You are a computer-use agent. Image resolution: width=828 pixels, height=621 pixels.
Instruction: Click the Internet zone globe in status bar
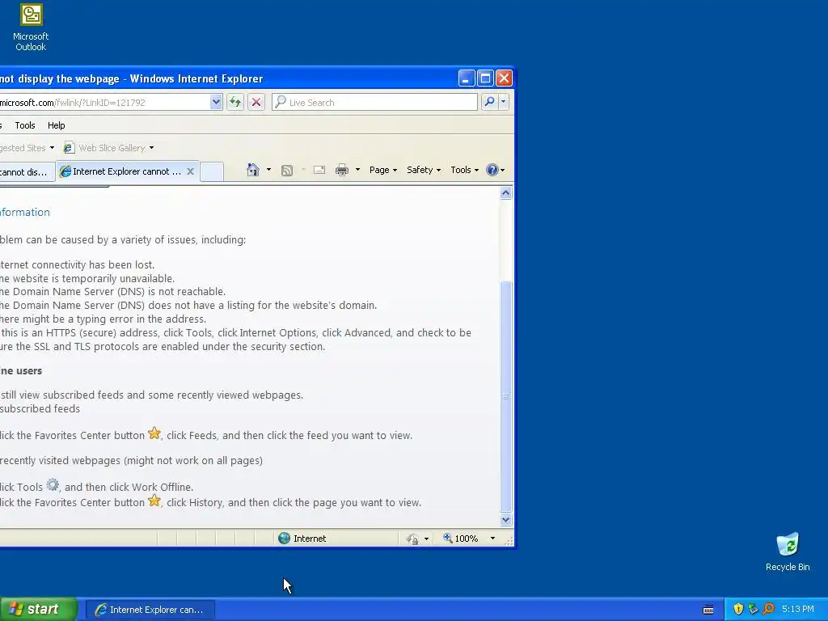pos(284,538)
